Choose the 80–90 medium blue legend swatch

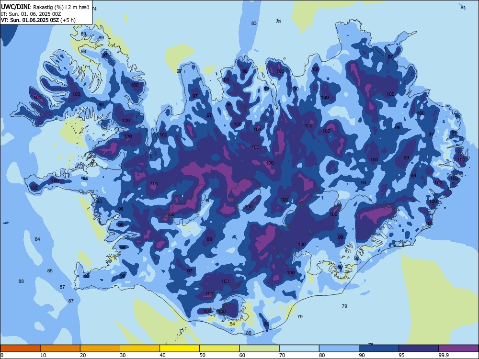point(339,348)
